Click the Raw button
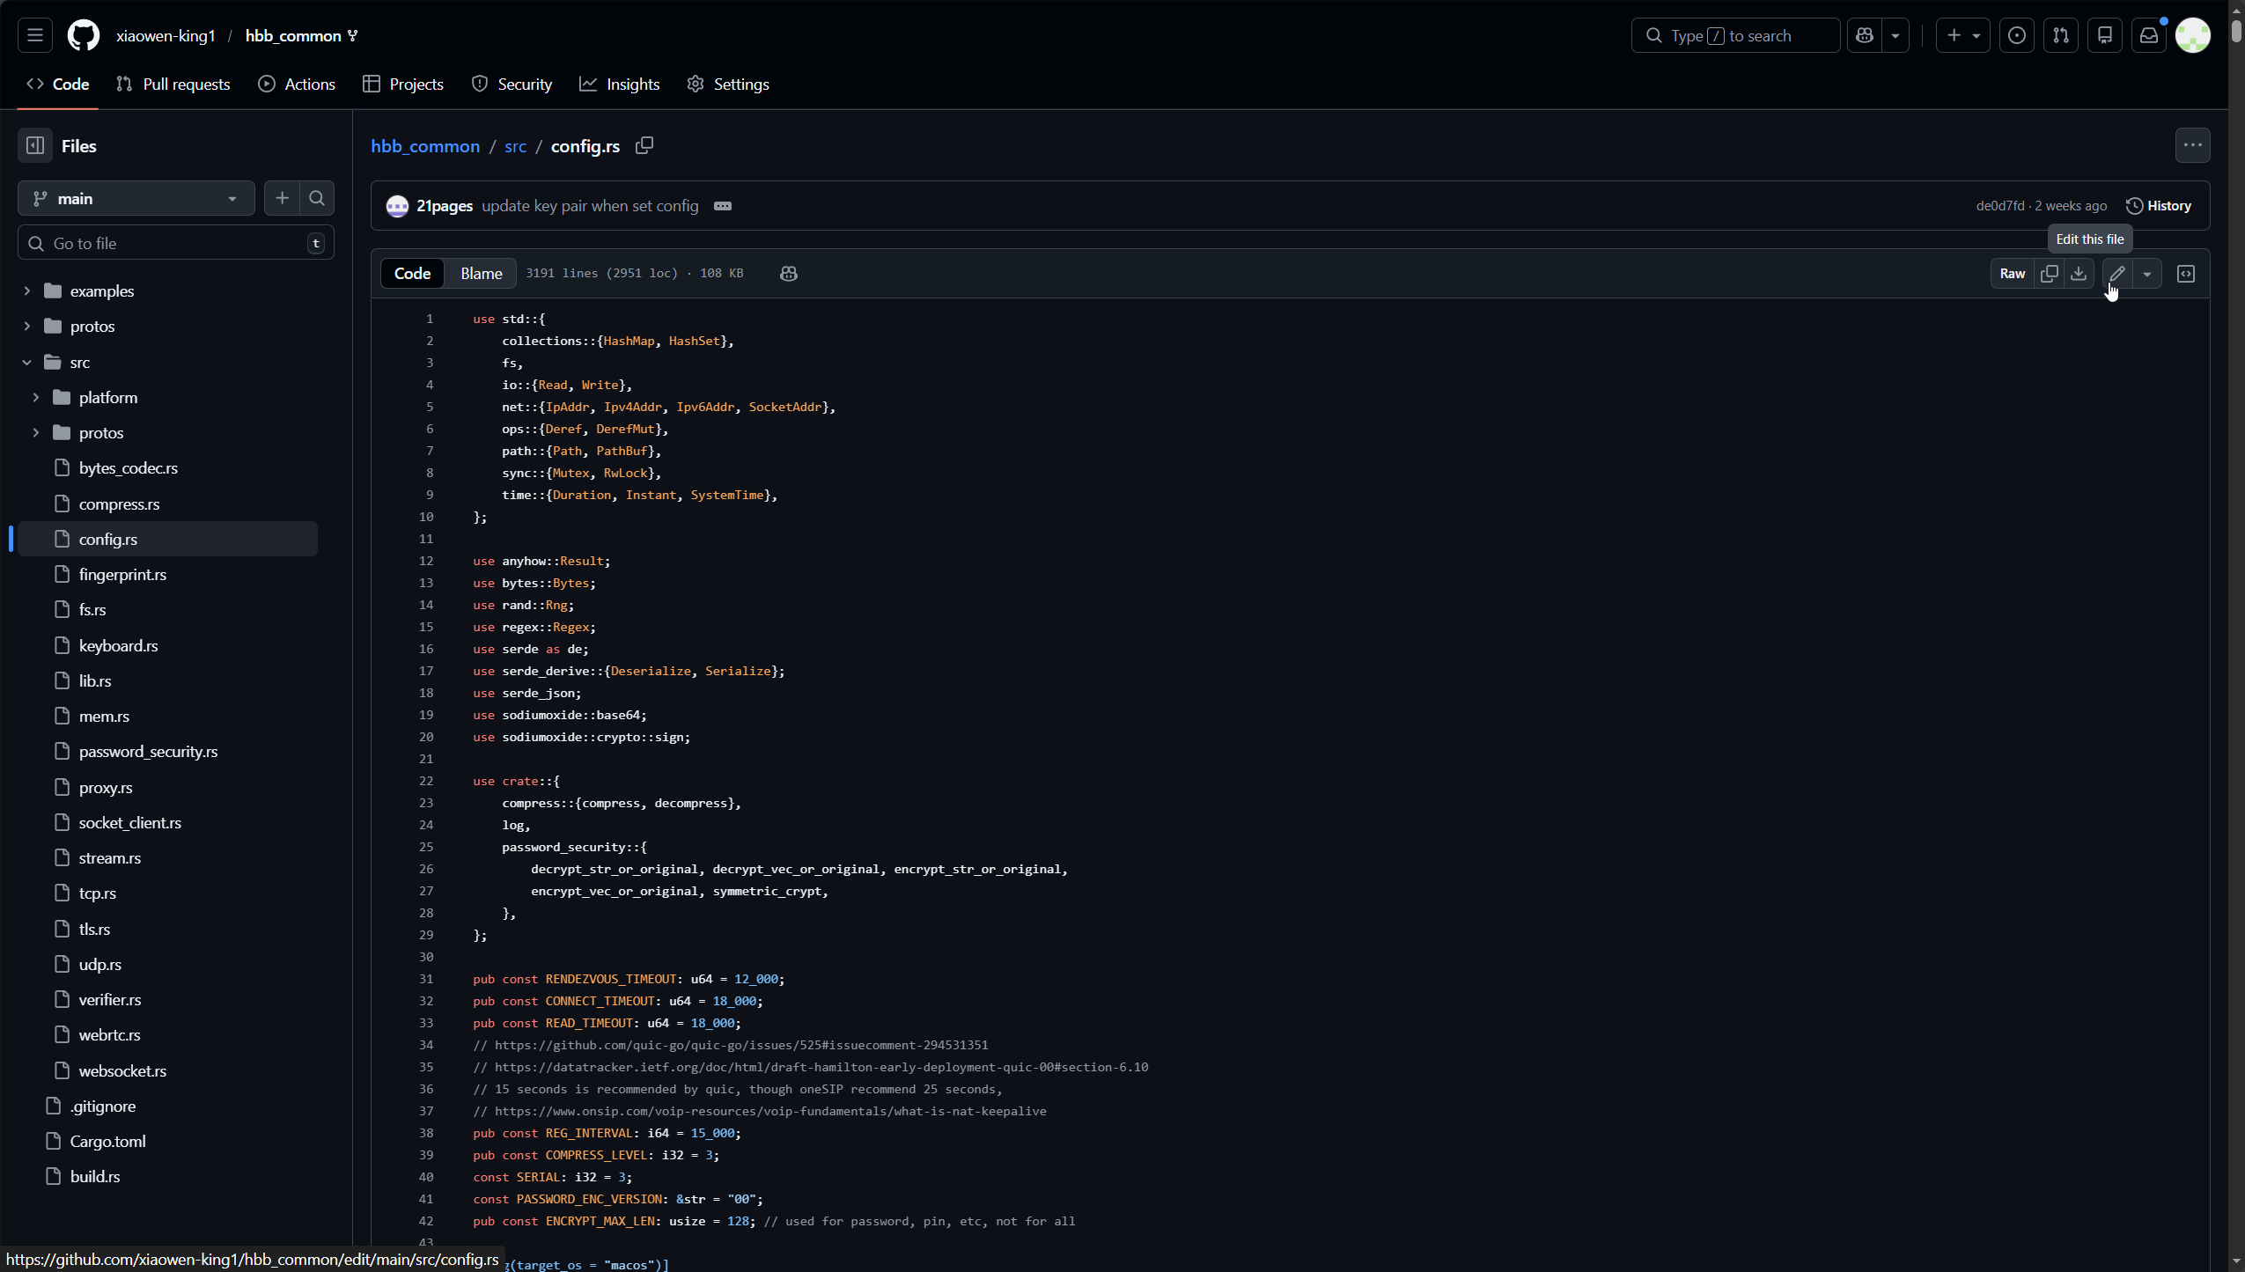Image resolution: width=2245 pixels, height=1272 pixels. pyautogui.click(x=2013, y=274)
